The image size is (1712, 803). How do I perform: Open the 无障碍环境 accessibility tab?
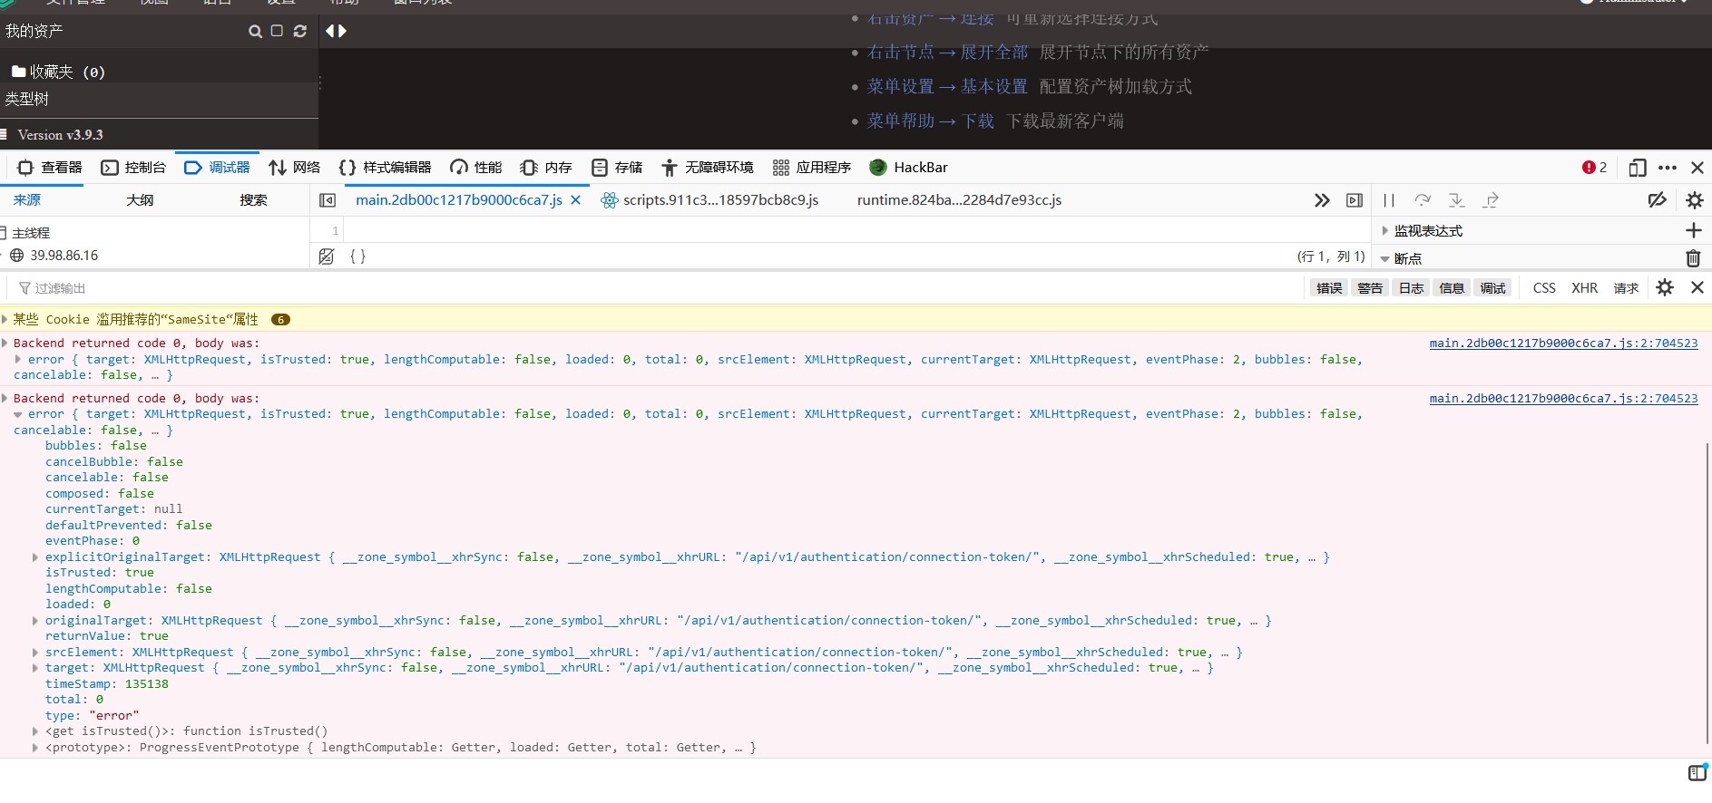pyautogui.click(x=708, y=168)
